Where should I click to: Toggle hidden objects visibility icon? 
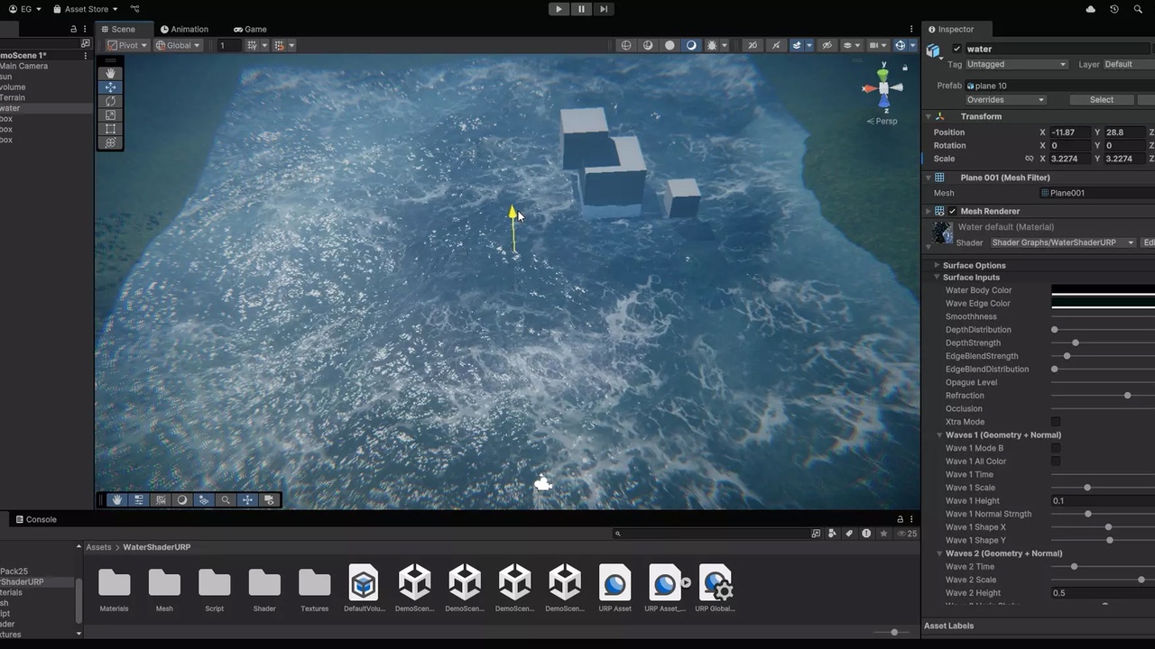(827, 45)
